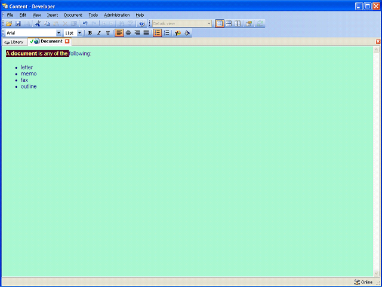Open the 11pt font size dropdown
Viewport: 382px width, 287px height.
point(79,33)
